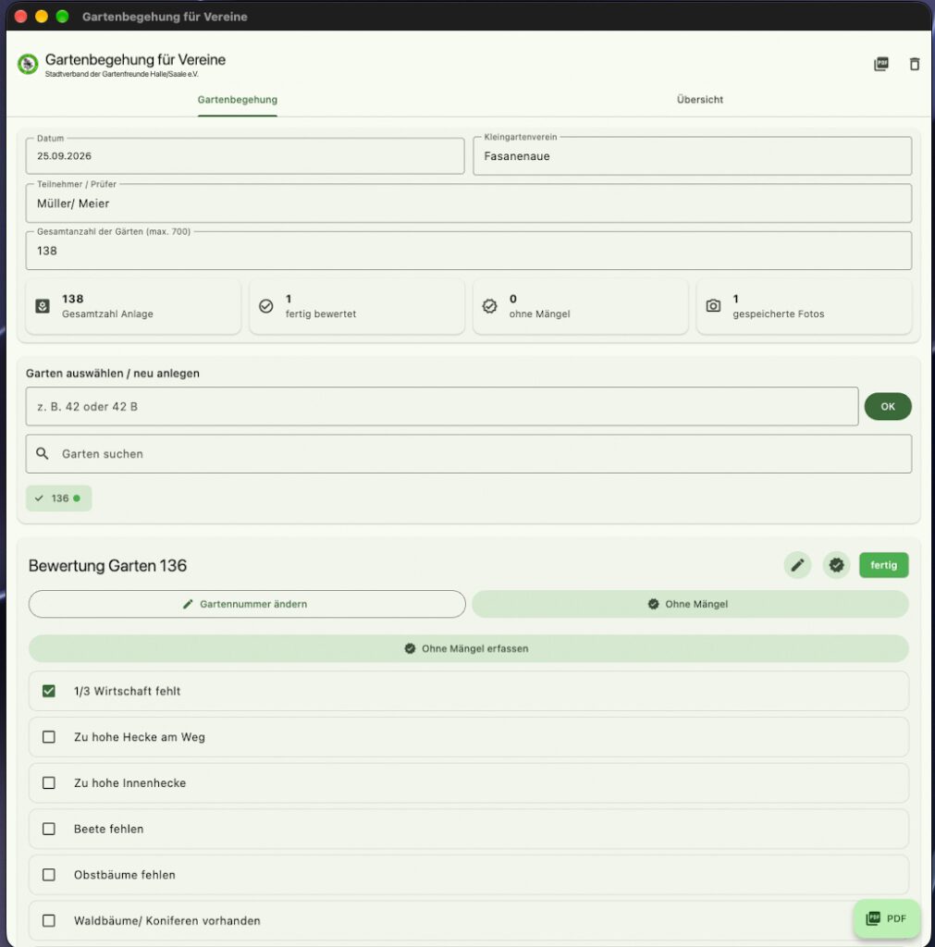Click the Garten suchen search field
Image resolution: width=935 pixels, height=947 pixels.
tap(469, 453)
